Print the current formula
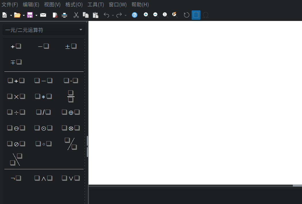 coord(64,15)
